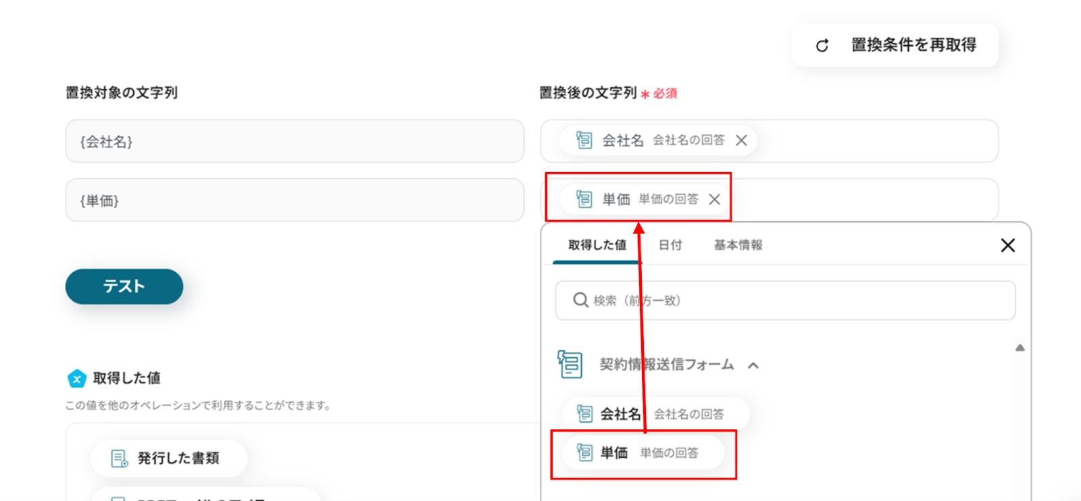Click the search magnifier icon
1081x501 pixels.
pyautogui.click(x=580, y=300)
